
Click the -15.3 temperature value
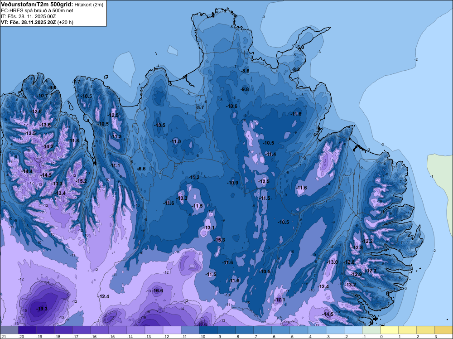(x=219, y=240)
